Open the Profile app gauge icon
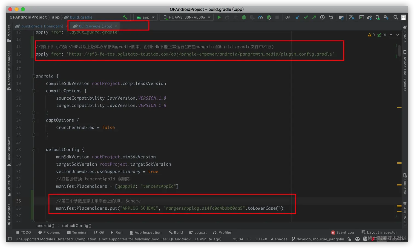The width and height of the screenshot is (414, 248). 260,17
